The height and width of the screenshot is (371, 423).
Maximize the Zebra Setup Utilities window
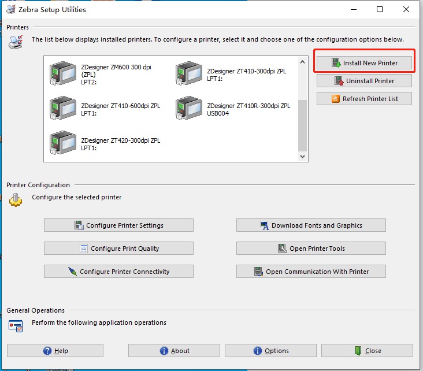pyautogui.click(x=380, y=9)
